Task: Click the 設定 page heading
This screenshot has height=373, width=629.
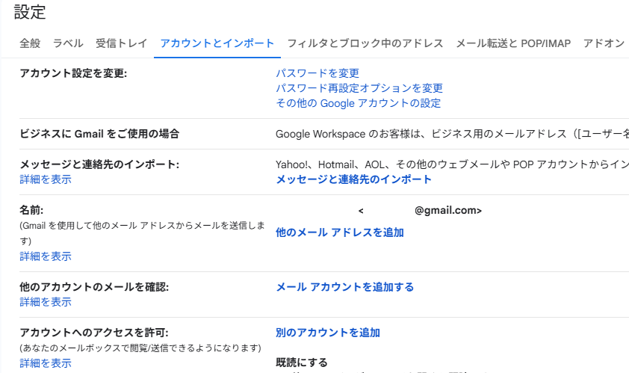Action: coord(30,12)
